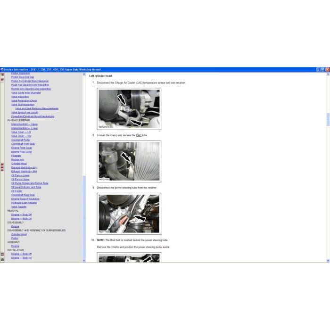330x330 pixels.
Task: Open Cylinder Head under Subassemblies section
Action: 19,234
